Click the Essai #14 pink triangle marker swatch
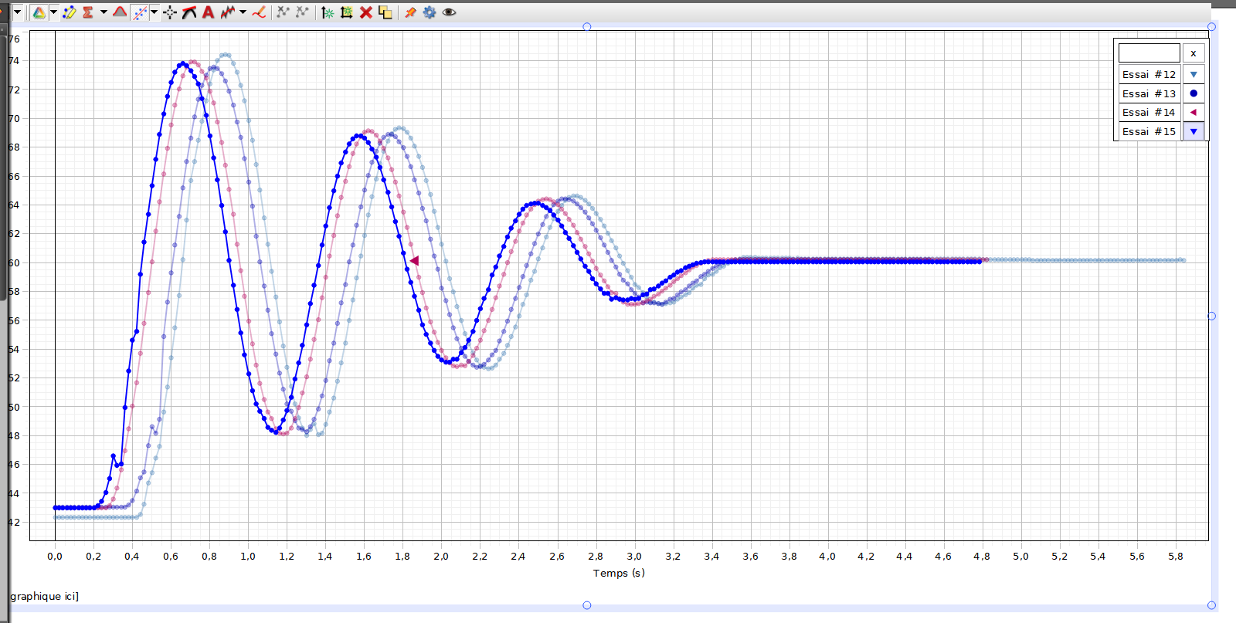 (x=1194, y=113)
